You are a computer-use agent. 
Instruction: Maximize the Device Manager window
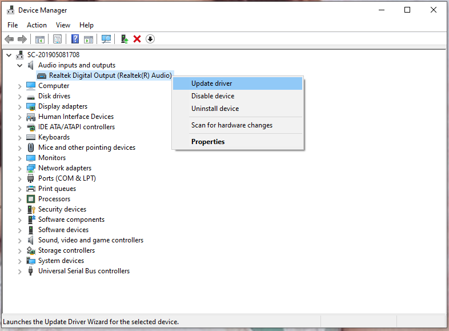pyautogui.click(x=407, y=10)
